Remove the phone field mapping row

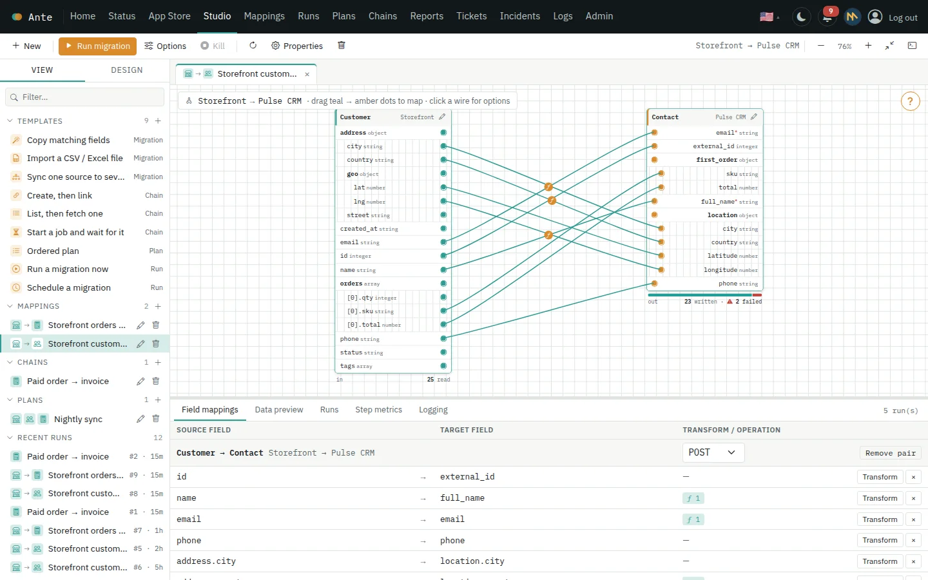tap(913, 540)
